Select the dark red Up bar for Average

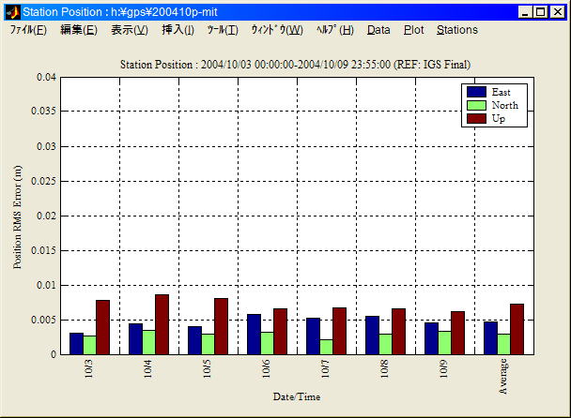pos(517,329)
